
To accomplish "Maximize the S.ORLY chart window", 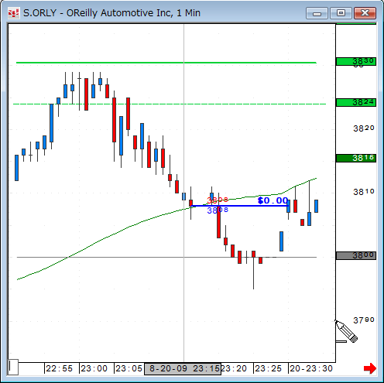I will pyautogui.click(x=341, y=13).
